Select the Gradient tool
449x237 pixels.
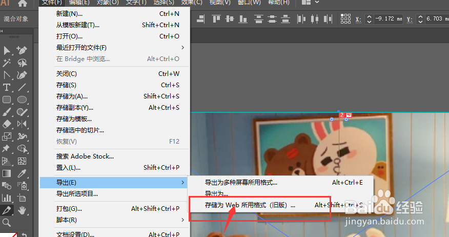coord(7,173)
